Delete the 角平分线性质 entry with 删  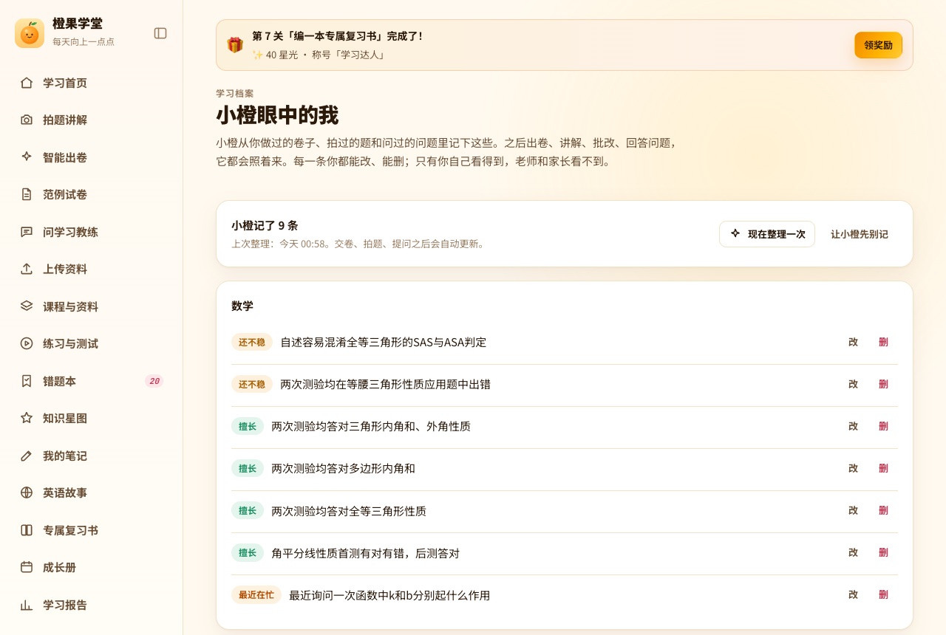(883, 552)
